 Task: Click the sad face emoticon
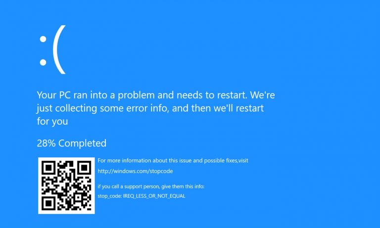pyautogui.click(x=52, y=49)
